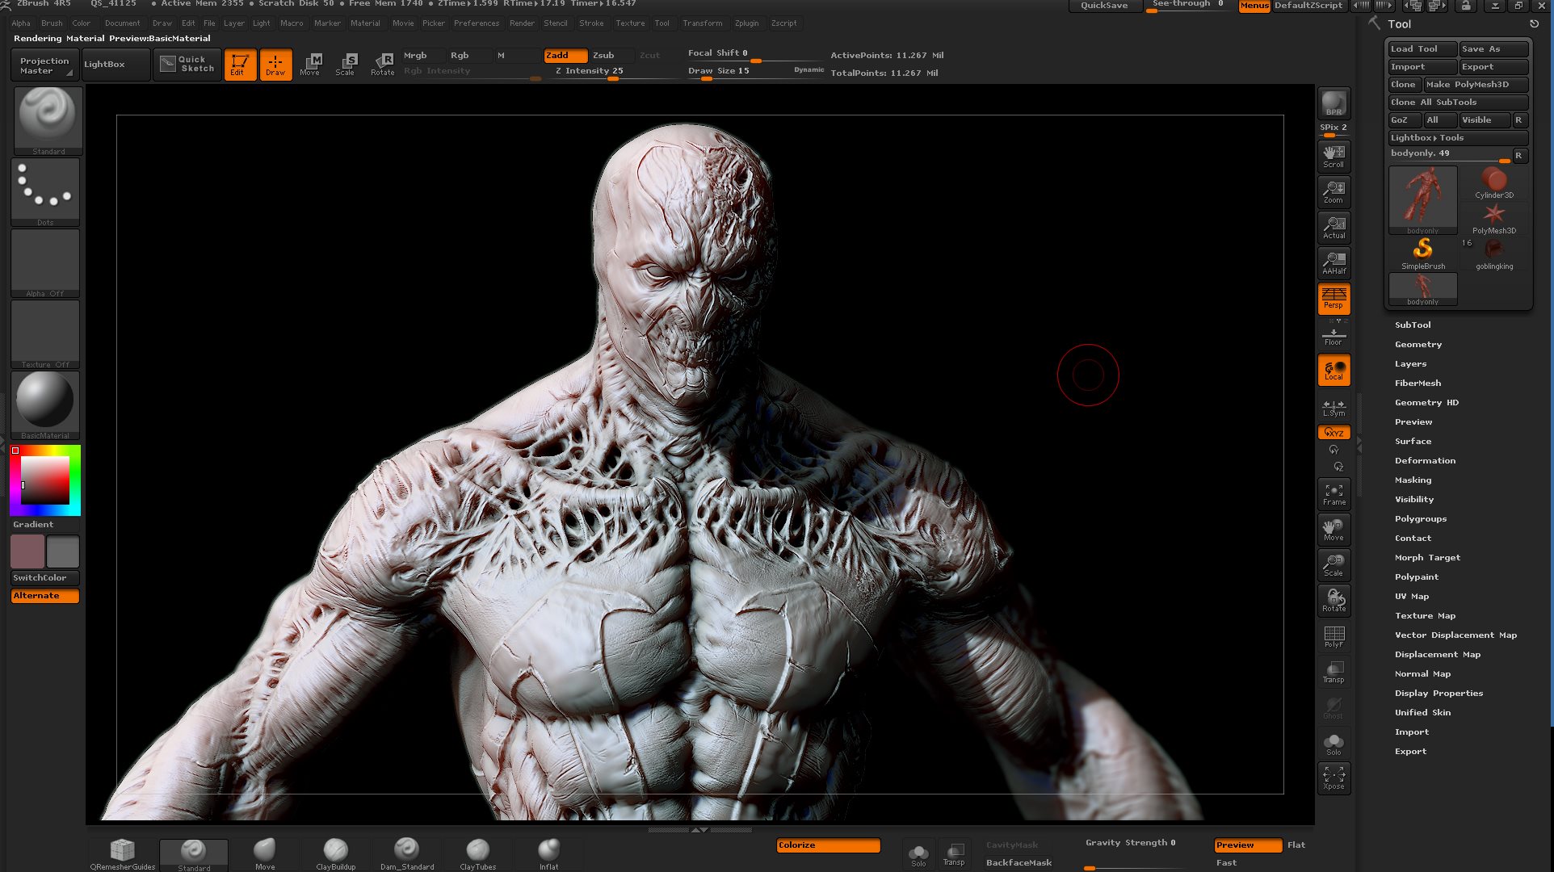Open the Standard brush thumbnail picker
The image size is (1554, 872).
point(48,120)
